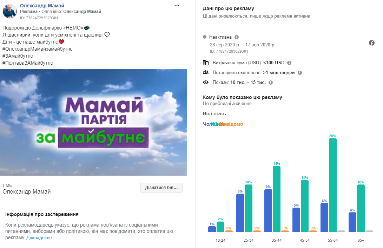Click the 14% women bar for 35-44
This screenshot has height=248, width=383.
(x=277, y=199)
